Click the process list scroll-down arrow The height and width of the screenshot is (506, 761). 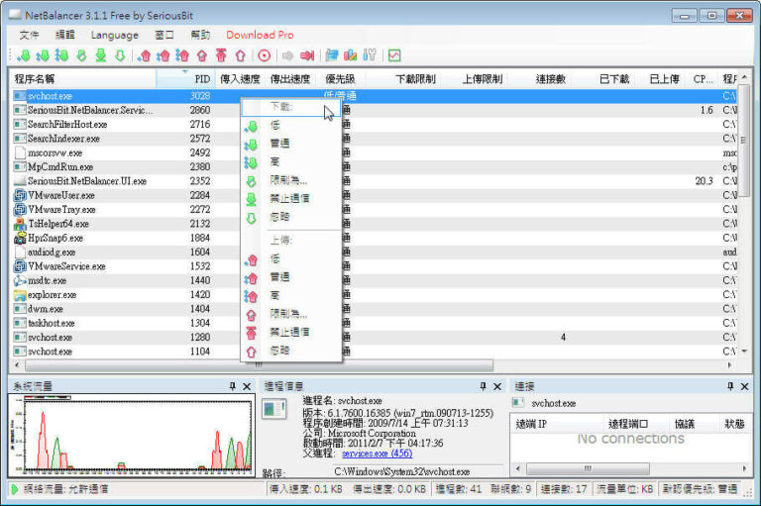pyautogui.click(x=744, y=352)
